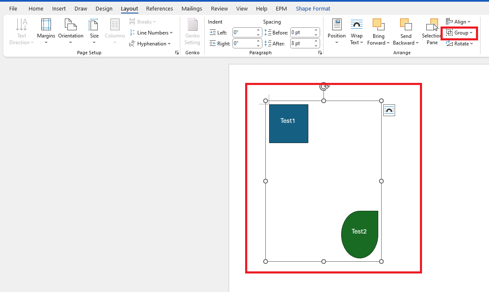Decrease Spacing Before with down arrow

point(316,35)
